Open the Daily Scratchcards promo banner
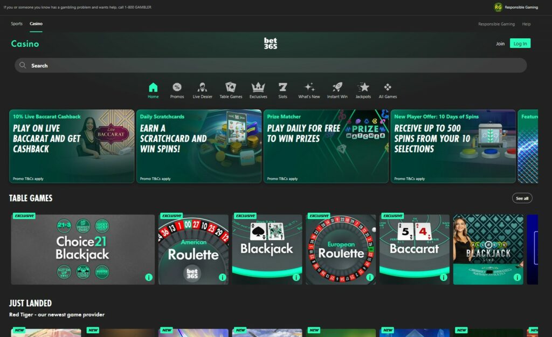The height and width of the screenshot is (337, 552). click(x=199, y=146)
